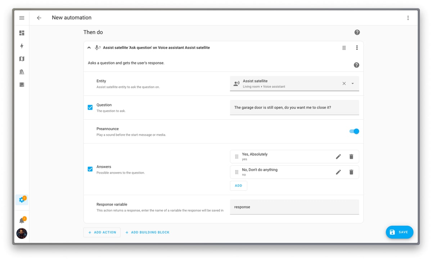Open the map sidebar icon

click(22, 59)
